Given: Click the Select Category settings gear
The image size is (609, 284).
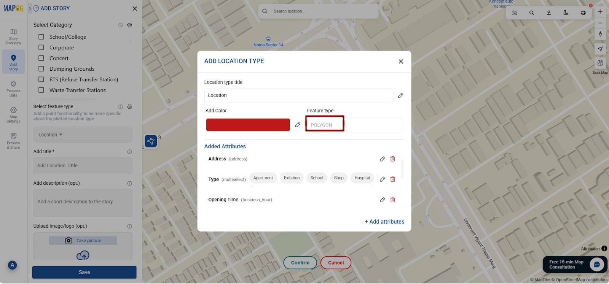Looking at the screenshot, I should point(130,25).
